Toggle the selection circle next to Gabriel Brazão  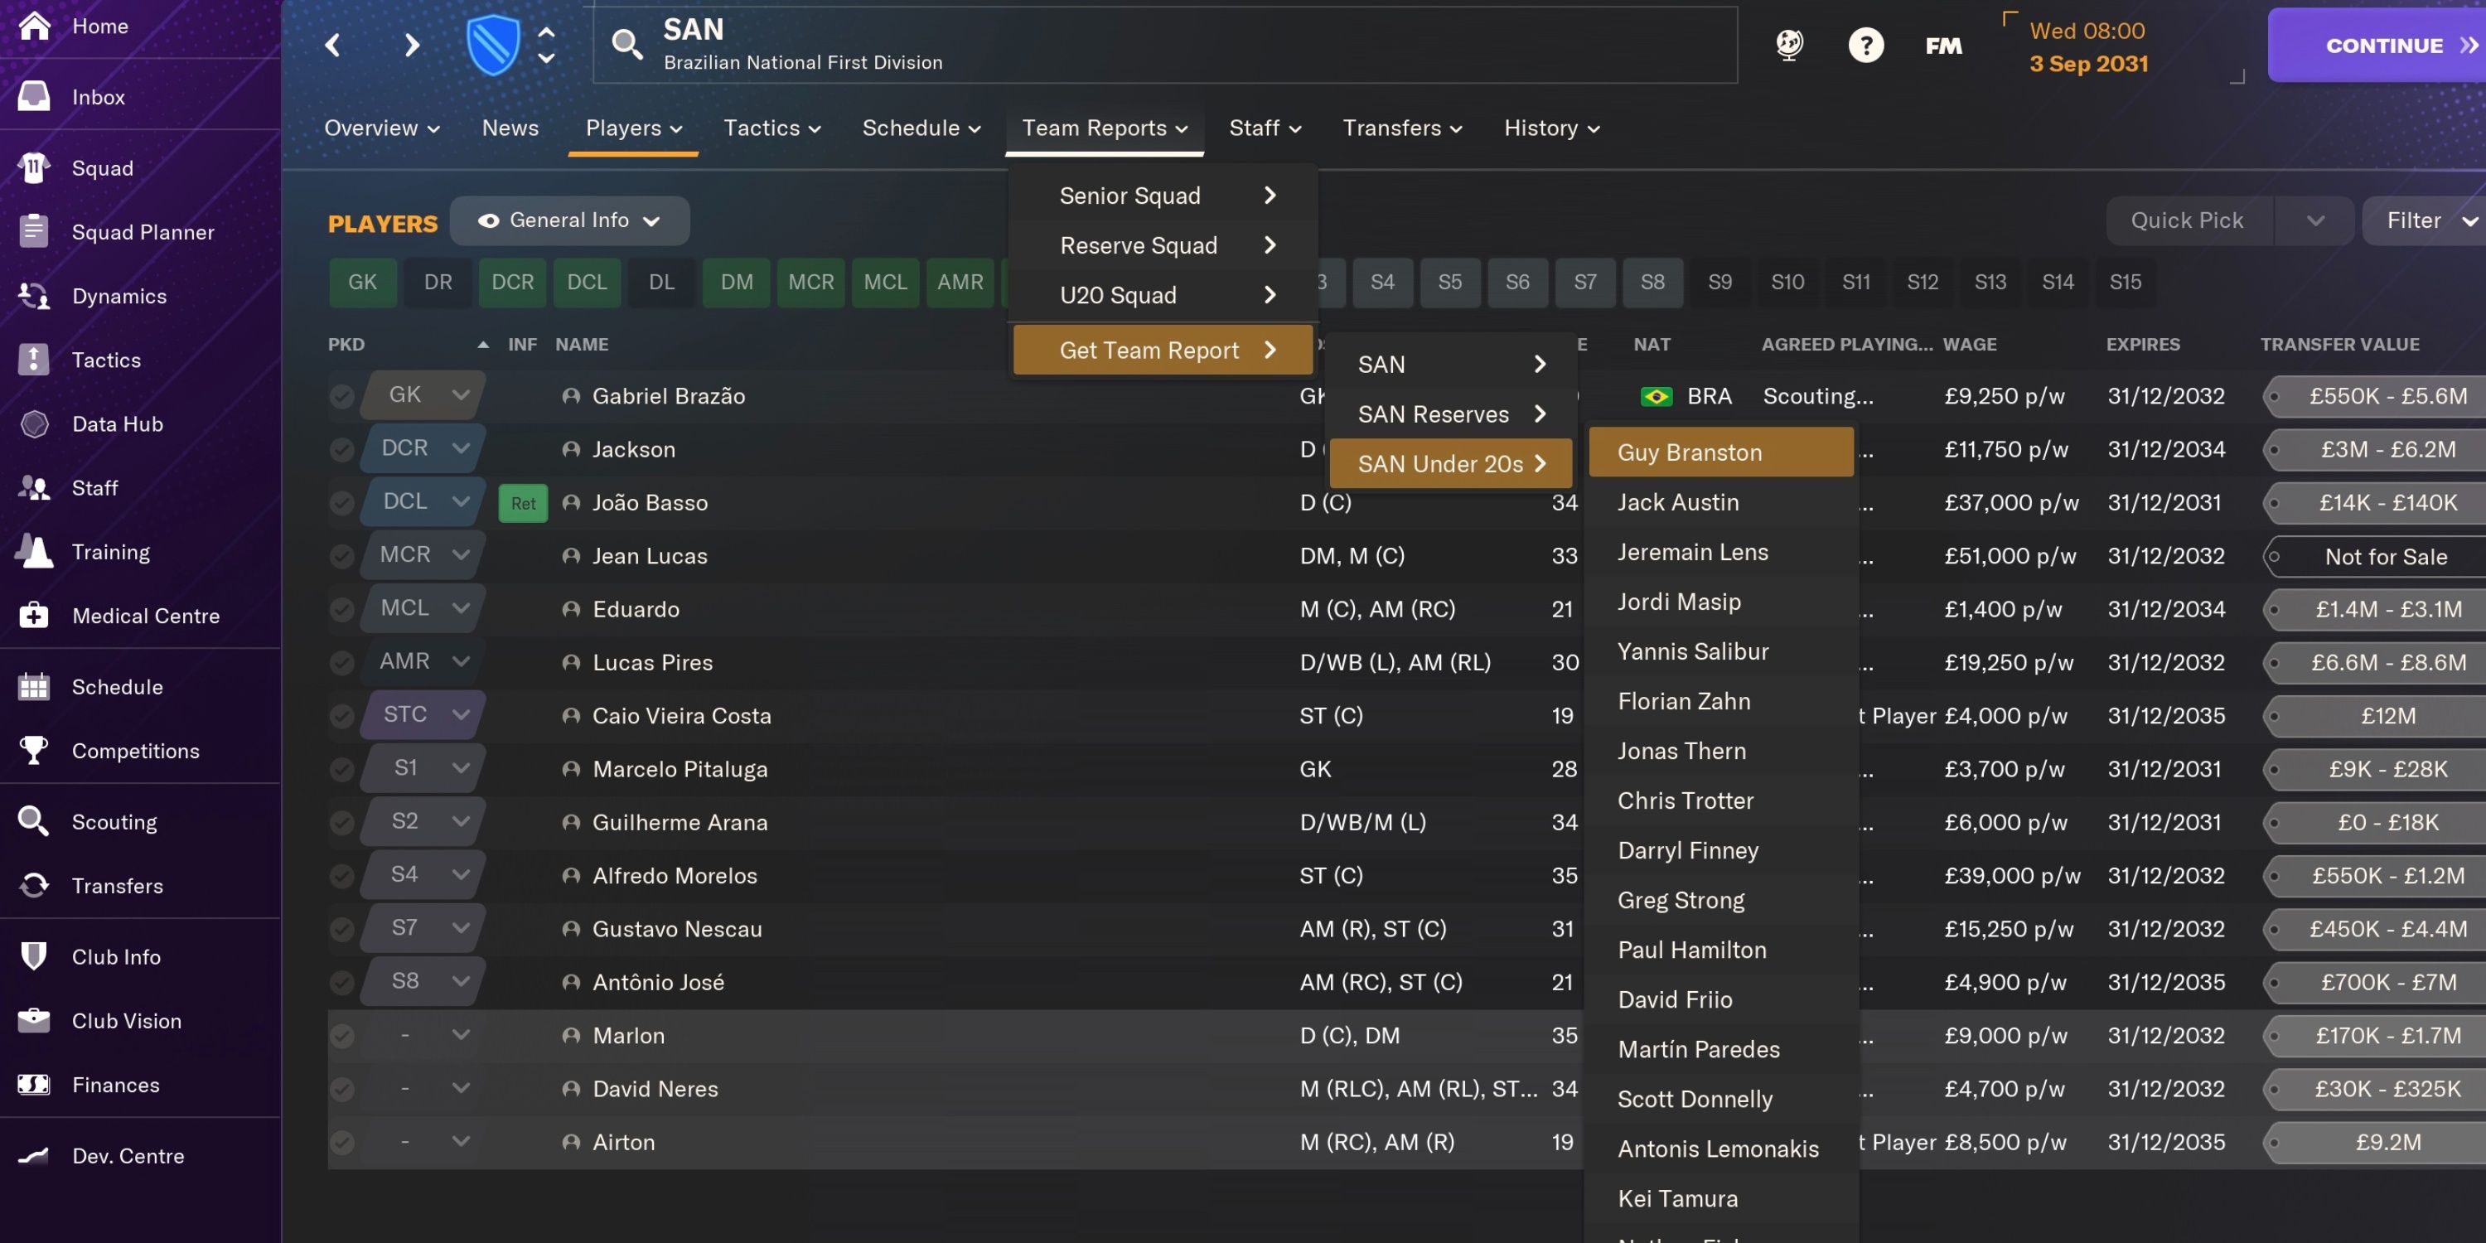click(x=342, y=395)
